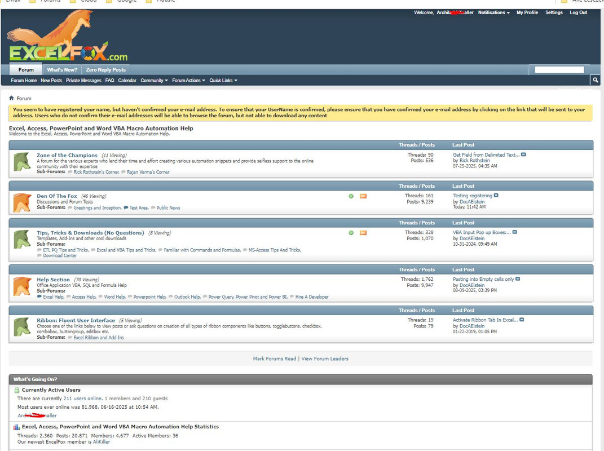The width and height of the screenshot is (604, 451).
Task: Open the Hire A Developer sub-forum
Action: pyautogui.click(x=312, y=297)
